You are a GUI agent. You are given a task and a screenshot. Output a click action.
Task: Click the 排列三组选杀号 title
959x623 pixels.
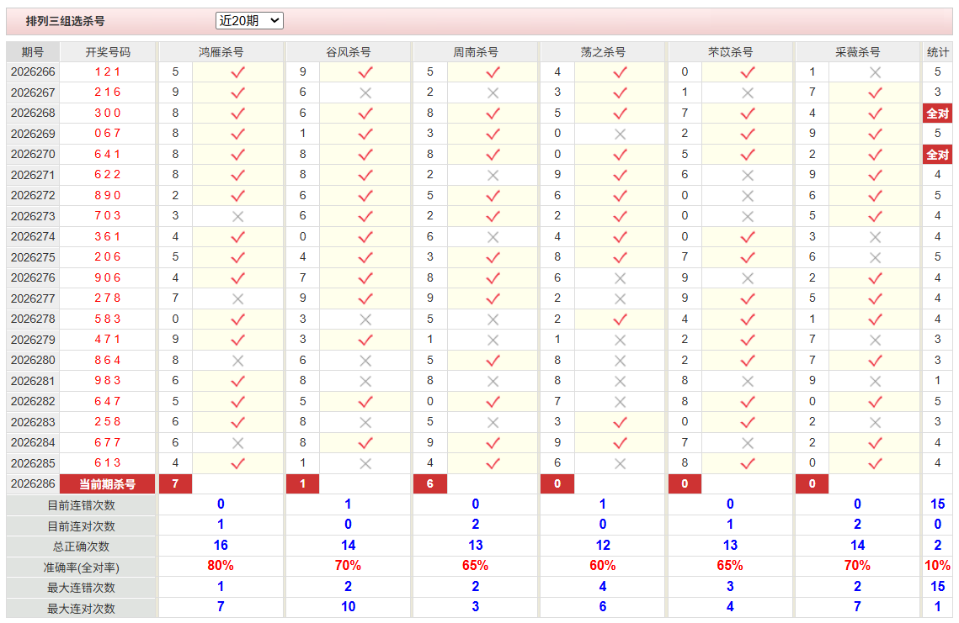[66, 21]
